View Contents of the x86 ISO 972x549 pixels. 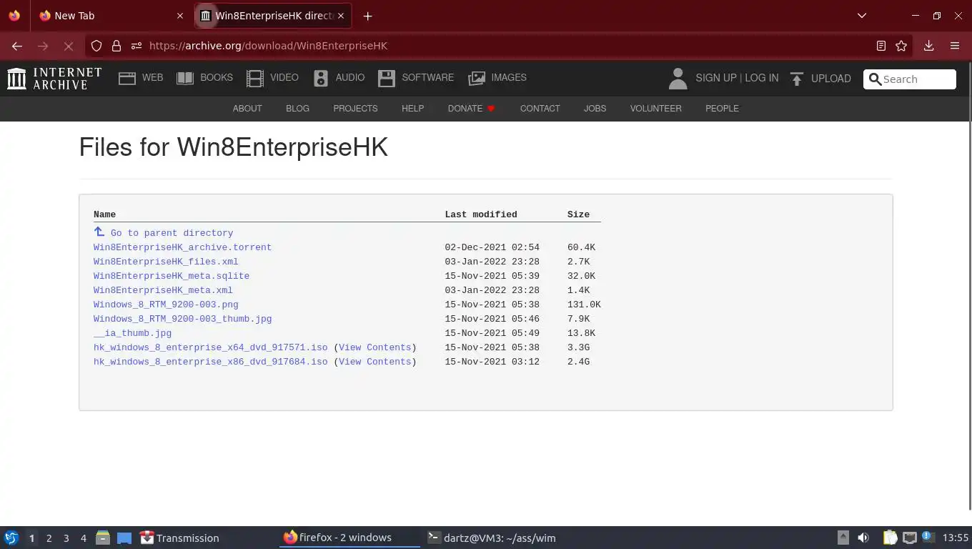(x=375, y=362)
